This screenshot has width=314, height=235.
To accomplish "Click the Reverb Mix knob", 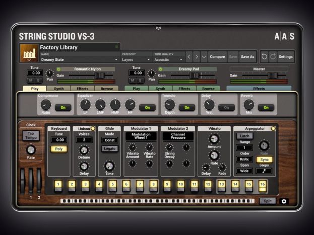I will (248, 105).
